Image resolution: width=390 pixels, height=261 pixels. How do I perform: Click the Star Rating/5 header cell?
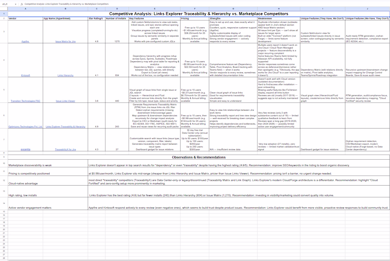point(96,18)
